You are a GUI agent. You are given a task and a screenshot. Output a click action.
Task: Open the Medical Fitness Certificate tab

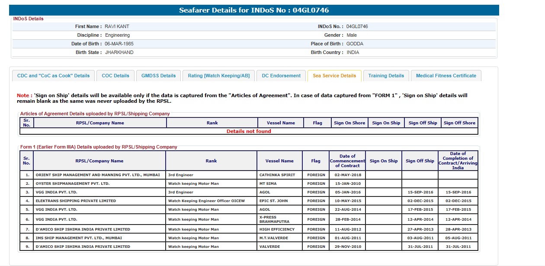446,76
